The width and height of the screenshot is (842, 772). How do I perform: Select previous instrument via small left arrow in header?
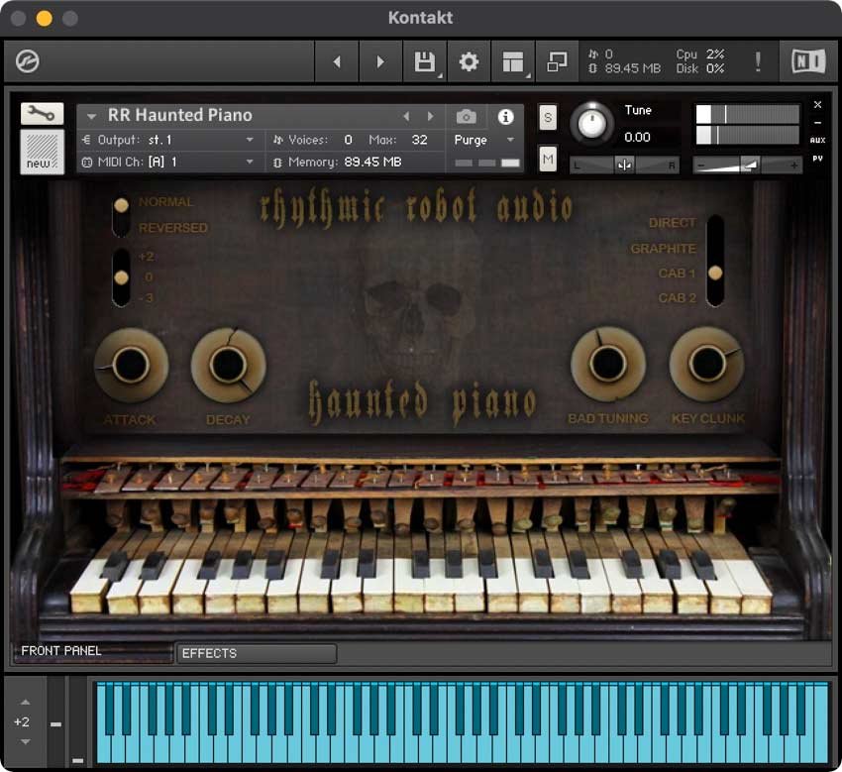(x=406, y=116)
